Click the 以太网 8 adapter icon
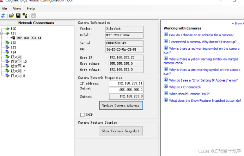The width and height of the screenshot is (244, 156). tap(7, 75)
